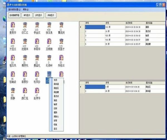Click patient 蒋素珍 icon at bed 40

[x=24, y=74]
